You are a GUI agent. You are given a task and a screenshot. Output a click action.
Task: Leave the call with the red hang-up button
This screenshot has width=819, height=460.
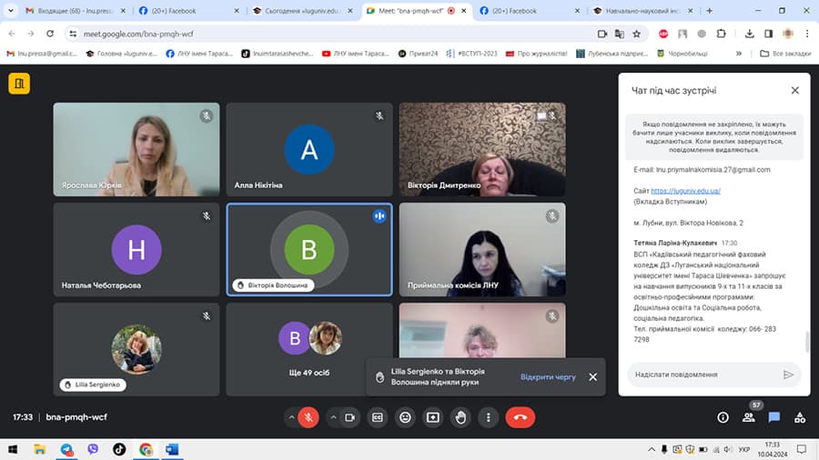(x=521, y=417)
